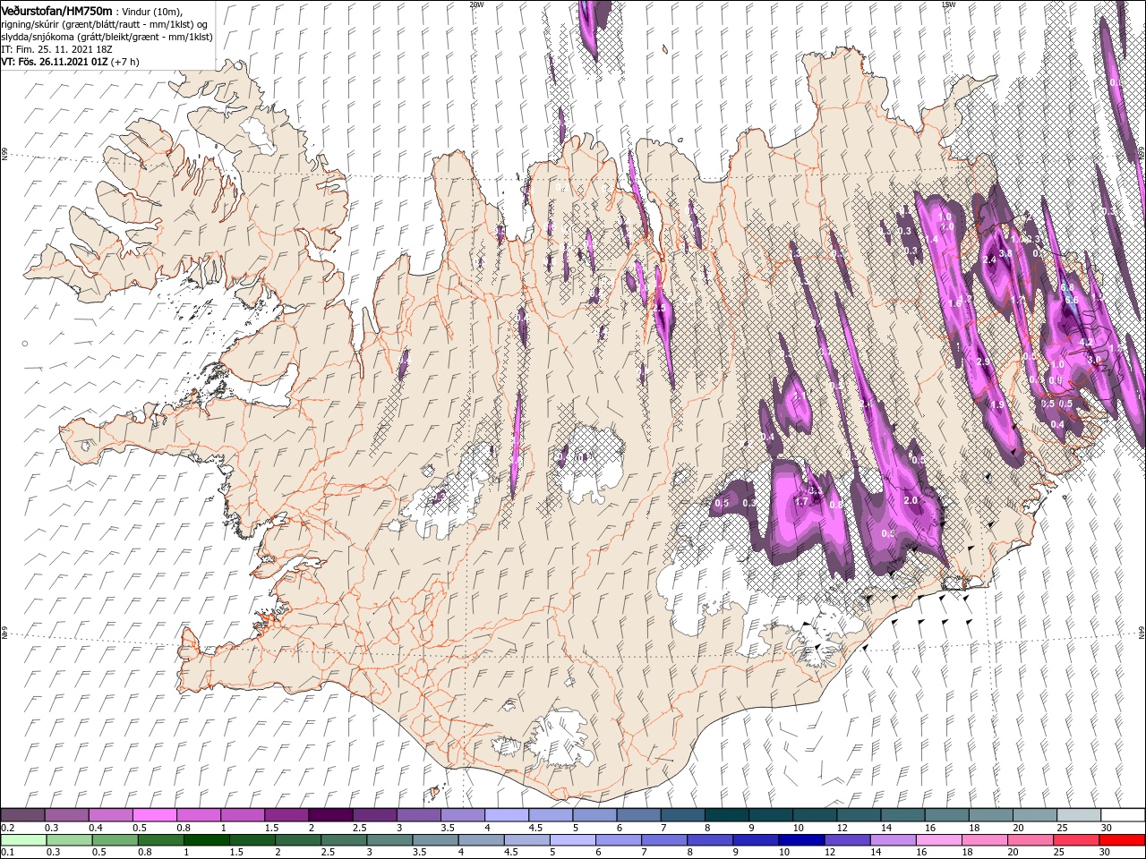Pick the 0.5 bright pink swatch in snow scale
The height and width of the screenshot is (859, 1146).
[x=154, y=815]
